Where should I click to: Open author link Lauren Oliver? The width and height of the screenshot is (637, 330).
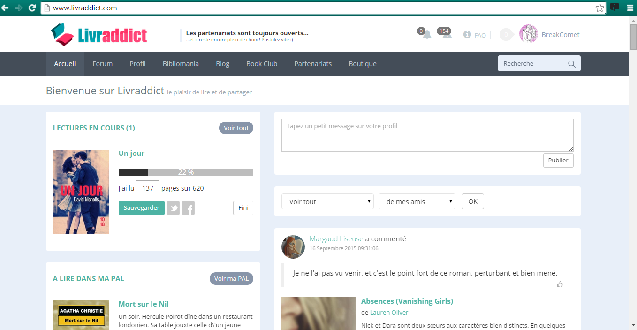(x=389, y=312)
